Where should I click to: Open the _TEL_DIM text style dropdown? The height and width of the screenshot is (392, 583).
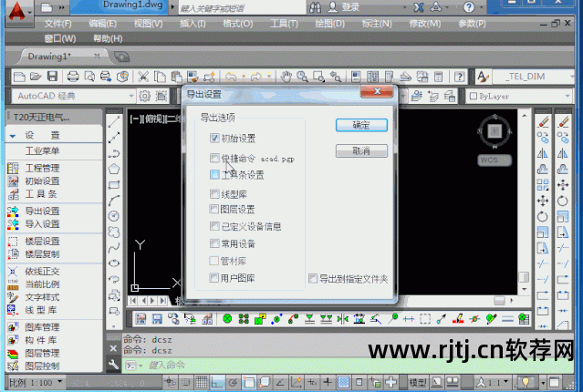[571, 77]
